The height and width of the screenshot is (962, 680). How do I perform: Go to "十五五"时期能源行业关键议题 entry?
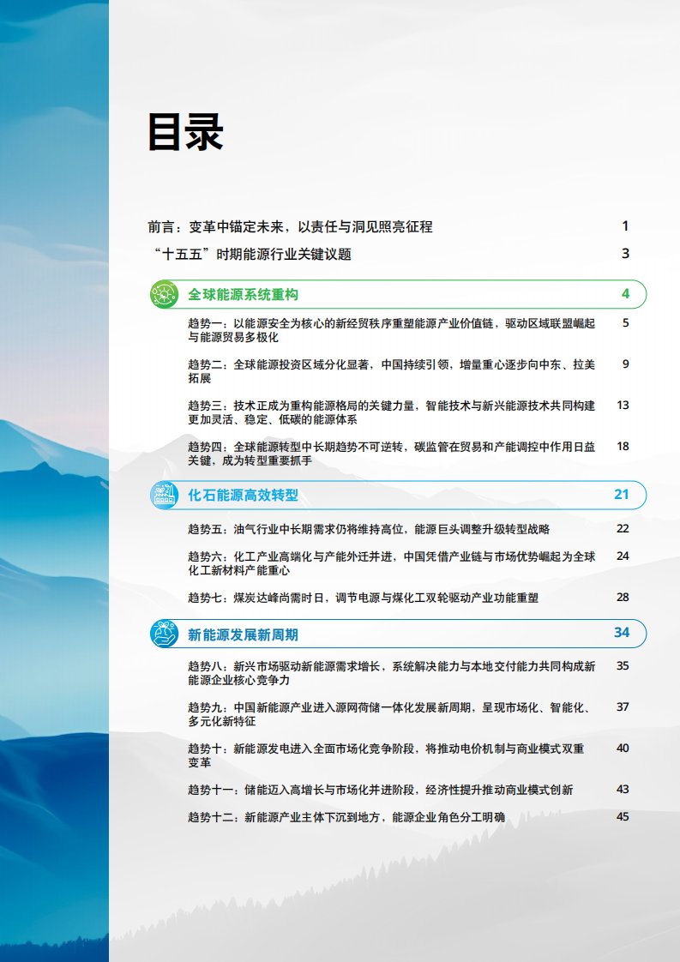coord(250,254)
